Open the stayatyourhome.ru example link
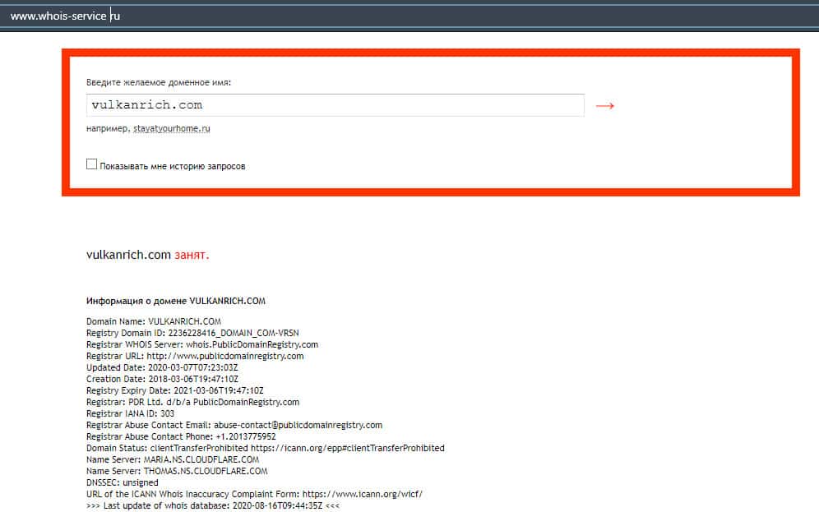The width and height of the screenshot is (819, 512). pyautogui.click(x=171, y=128)
